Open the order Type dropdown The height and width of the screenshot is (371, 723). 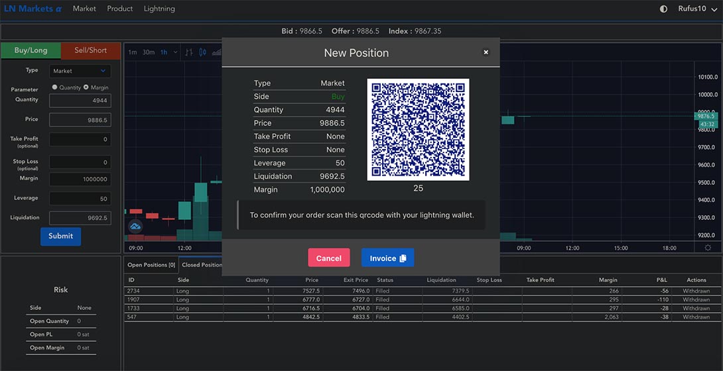[80, 71]
